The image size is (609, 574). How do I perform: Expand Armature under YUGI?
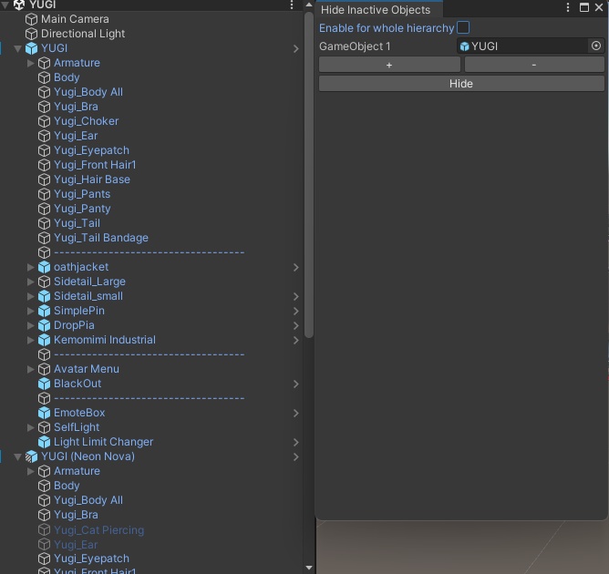coord(31,63)
